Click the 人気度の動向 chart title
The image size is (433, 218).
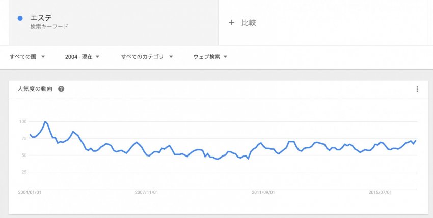(35, 89)
